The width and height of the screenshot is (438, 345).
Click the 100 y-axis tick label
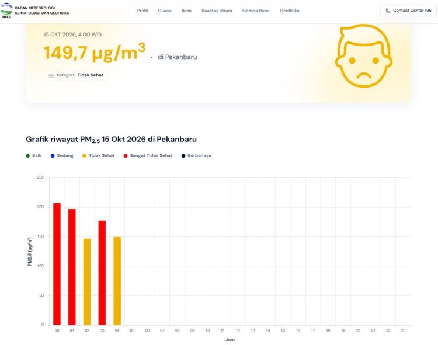point(40,266)
